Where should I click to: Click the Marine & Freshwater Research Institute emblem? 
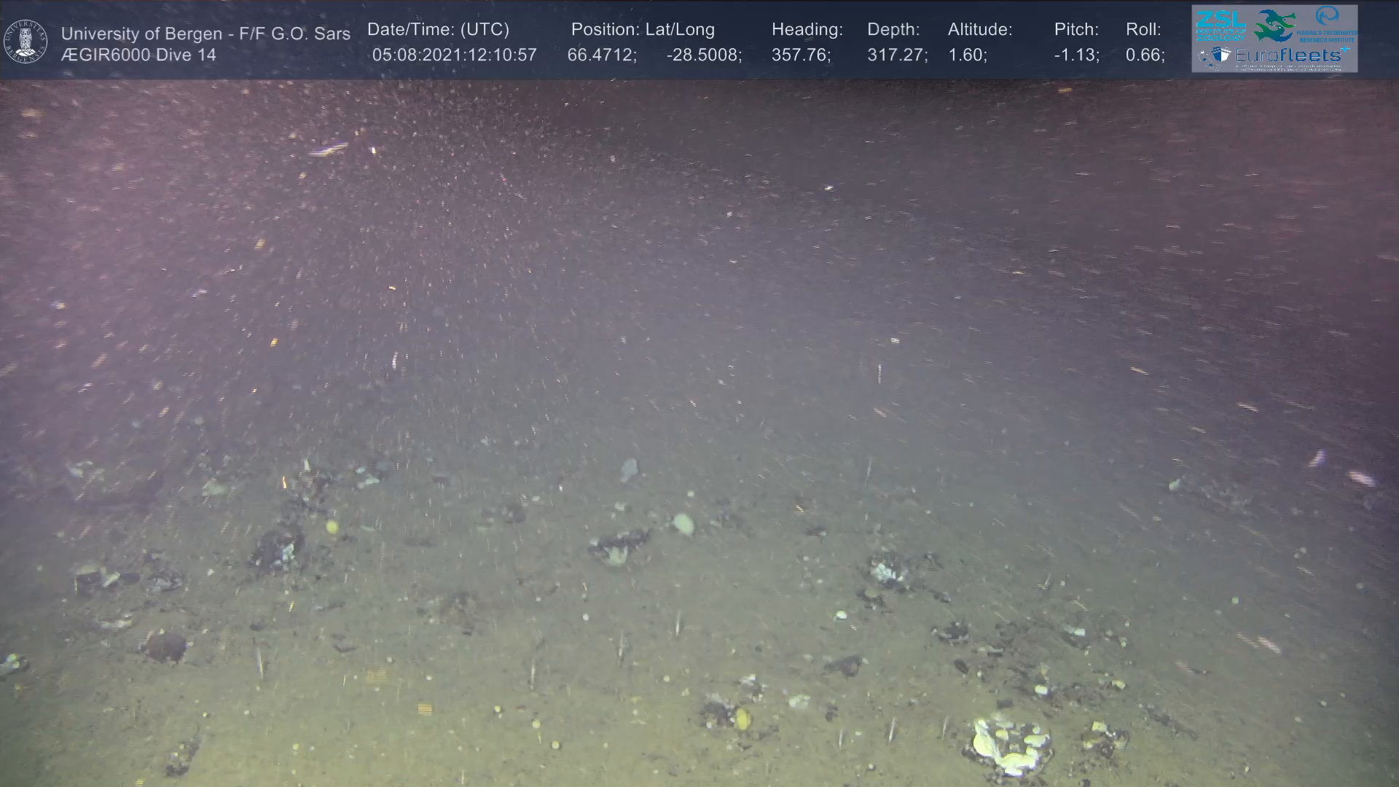(x=1327, y=15)
